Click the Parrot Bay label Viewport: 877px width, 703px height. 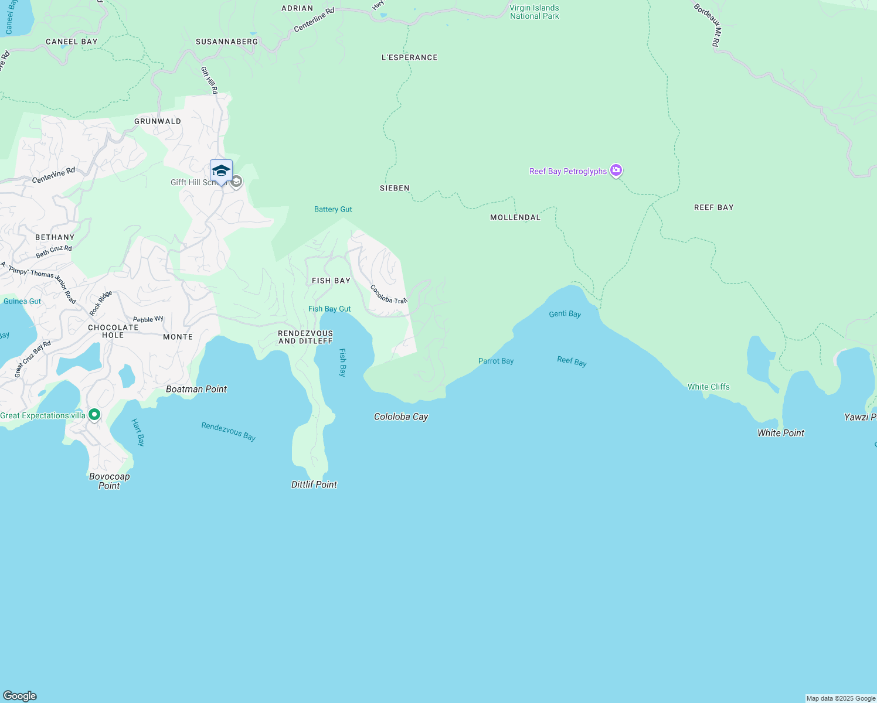(496, 361)
